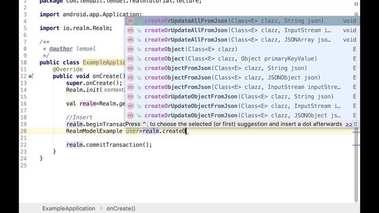Click method icon of createOrUpdateAllFromJson JSONArray row
The image size is (379, 213).
(x=130, y=40)
